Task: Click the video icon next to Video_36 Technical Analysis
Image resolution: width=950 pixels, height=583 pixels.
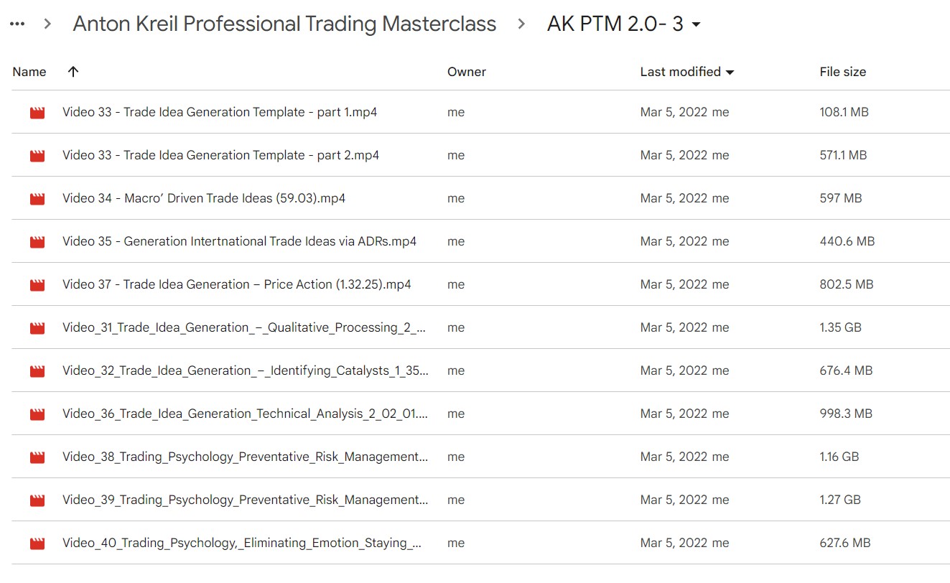Action: coord(37,414)
